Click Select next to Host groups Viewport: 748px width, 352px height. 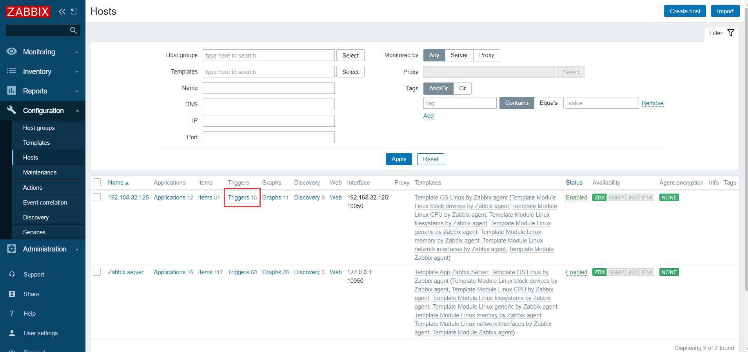click(x=350, y=55)
